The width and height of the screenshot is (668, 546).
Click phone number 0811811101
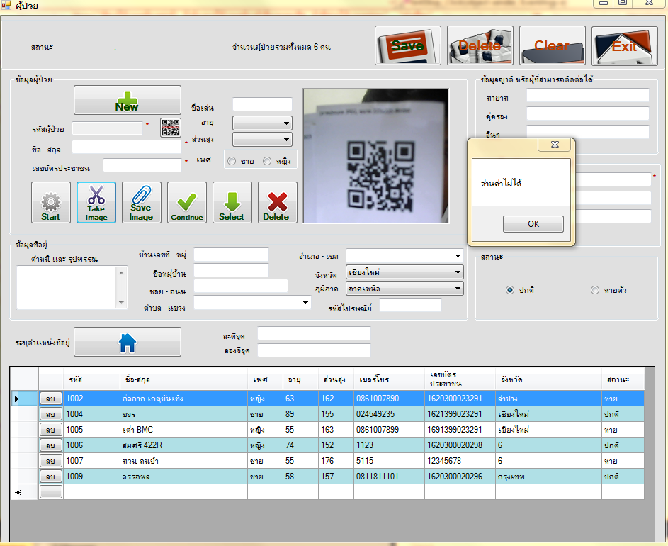389,476
